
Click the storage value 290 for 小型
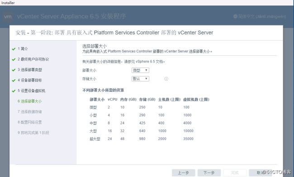coord(142,115)
